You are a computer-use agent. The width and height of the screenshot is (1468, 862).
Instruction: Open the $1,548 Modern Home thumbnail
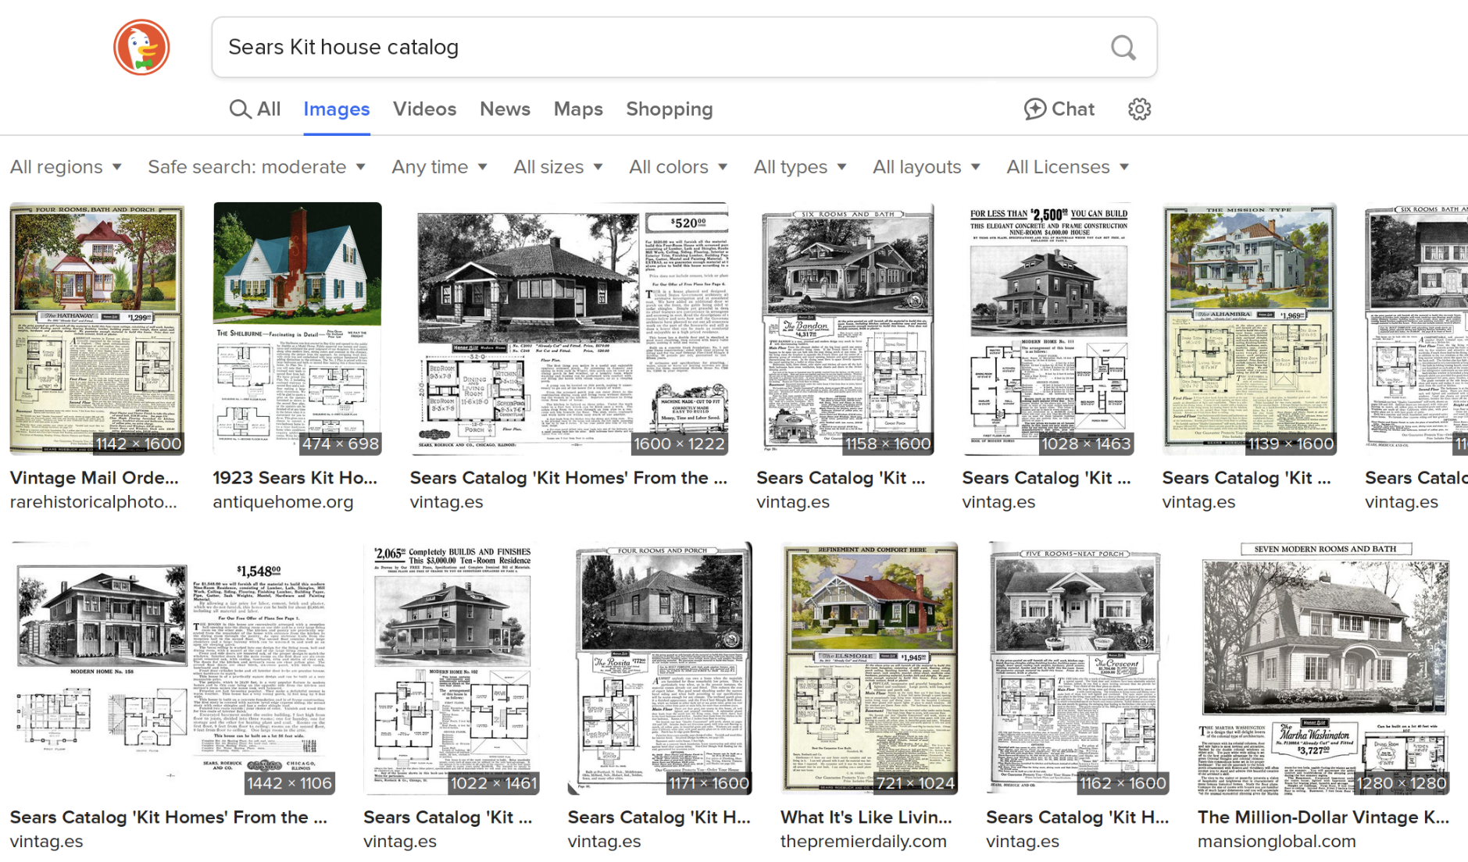[x=173, y=668]
